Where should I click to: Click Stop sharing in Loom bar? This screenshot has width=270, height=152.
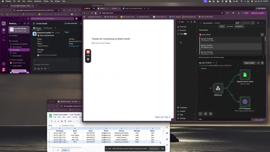click(154, 148)
